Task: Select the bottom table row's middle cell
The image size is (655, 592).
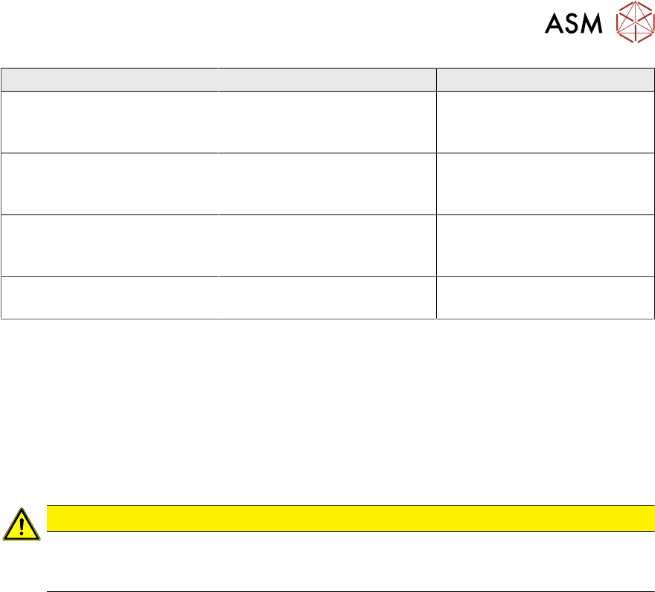Action: click(327, 297)
